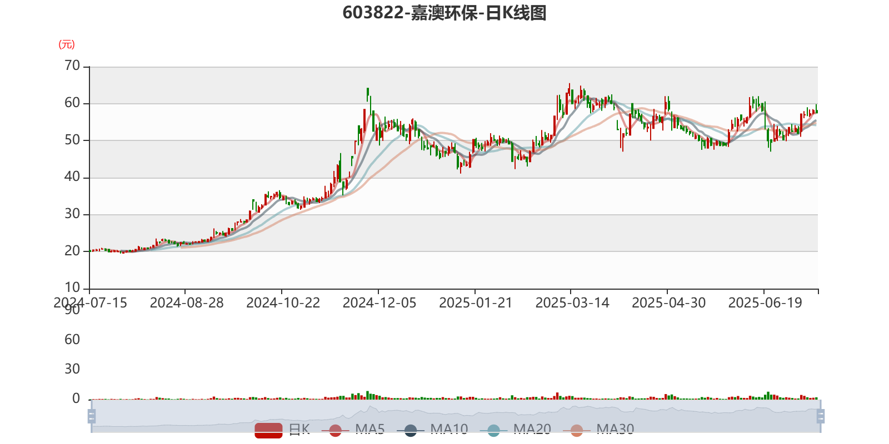Grab the right handle of the zoom slider

point(820,416)
